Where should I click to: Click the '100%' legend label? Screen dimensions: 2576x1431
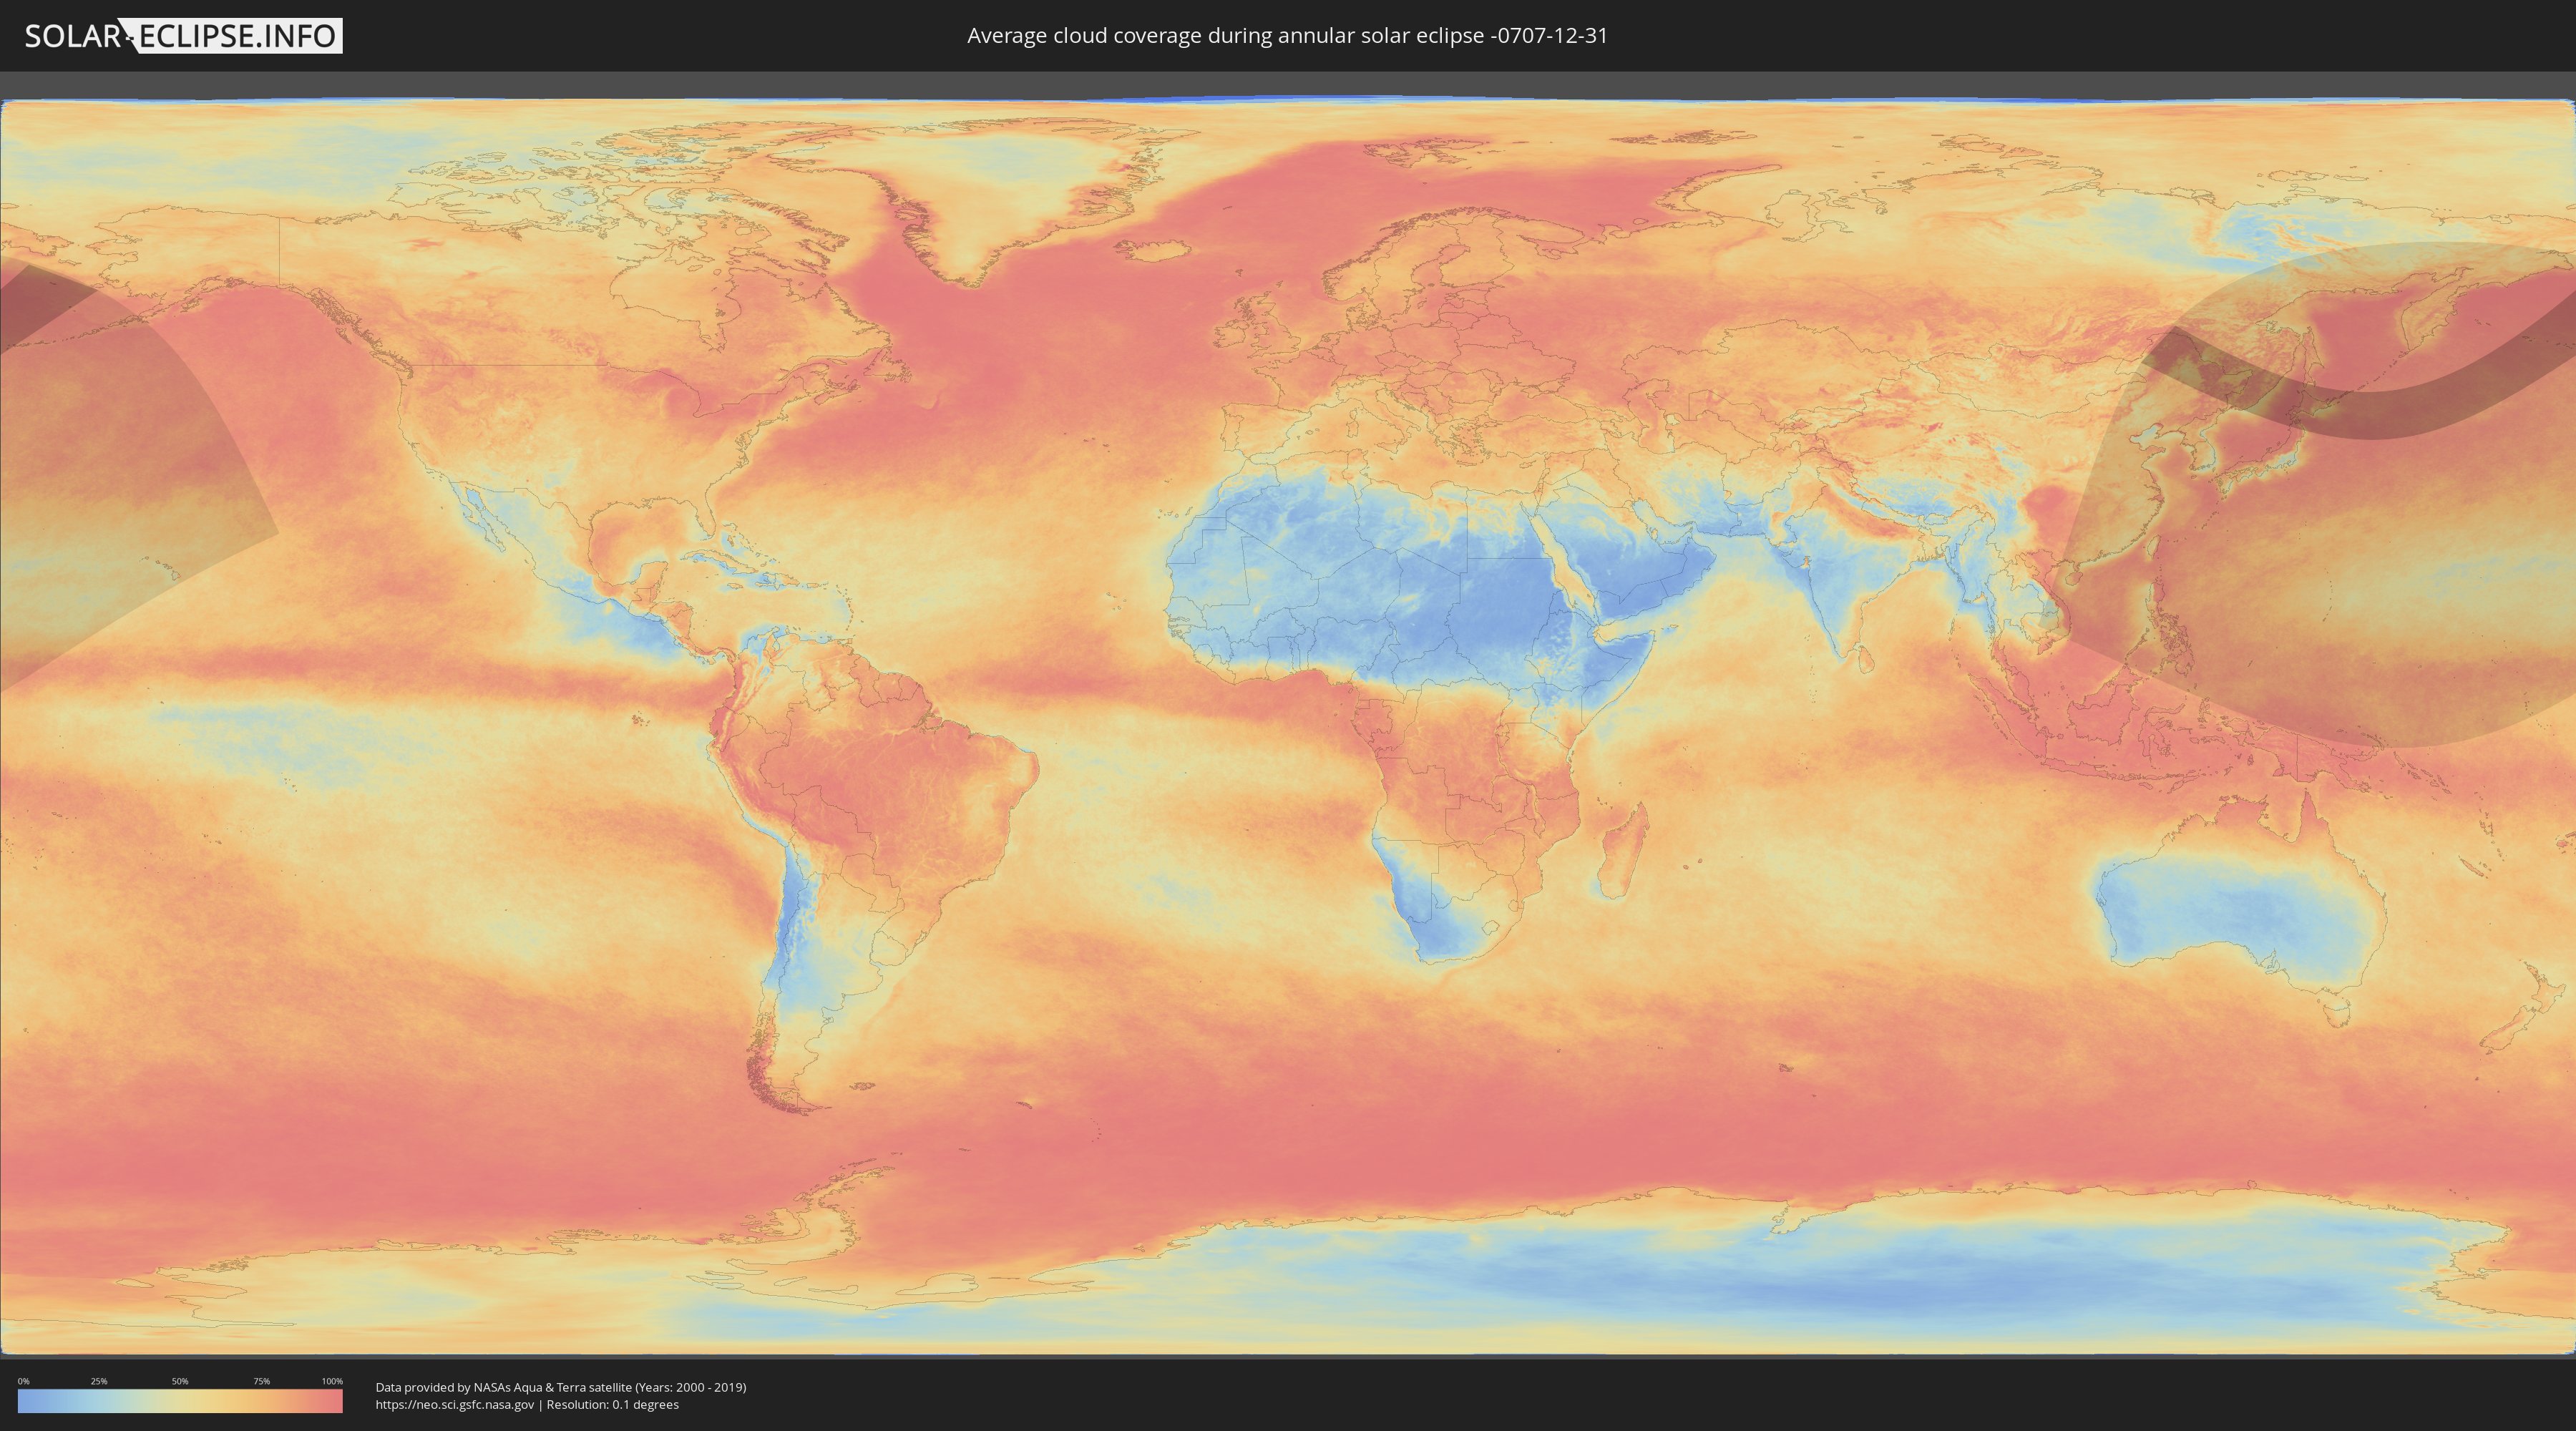click(332, 1381)
